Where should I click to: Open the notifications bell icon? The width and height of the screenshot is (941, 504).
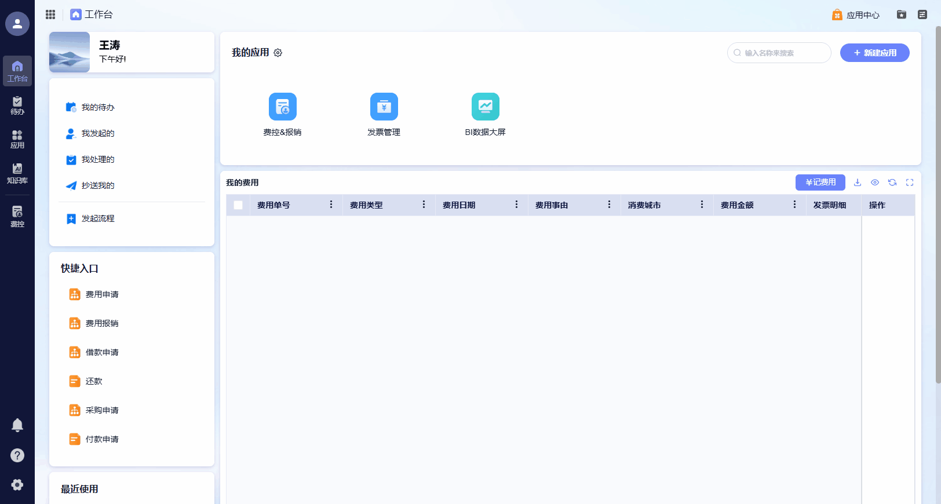(x=17, y=425)
